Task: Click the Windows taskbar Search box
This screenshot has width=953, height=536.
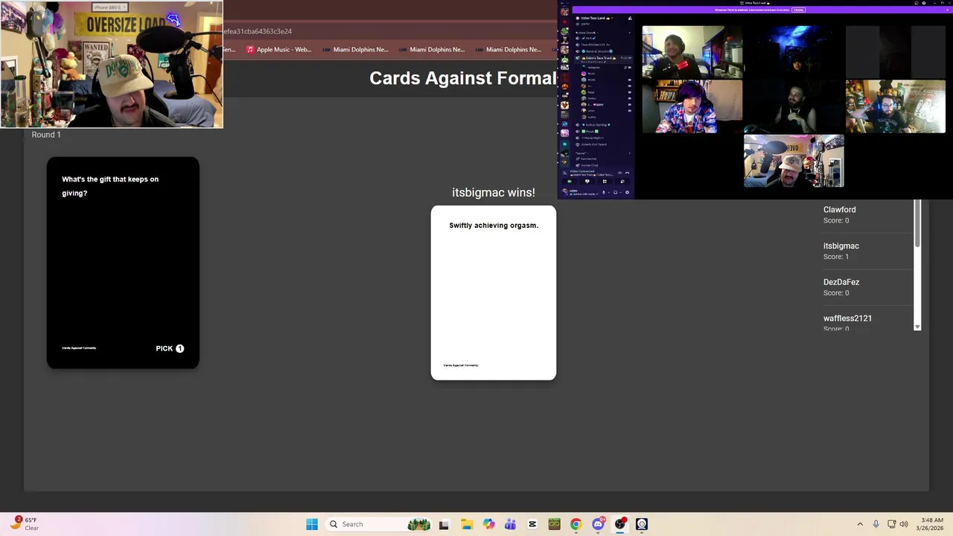Action: (x=380, y=524)
